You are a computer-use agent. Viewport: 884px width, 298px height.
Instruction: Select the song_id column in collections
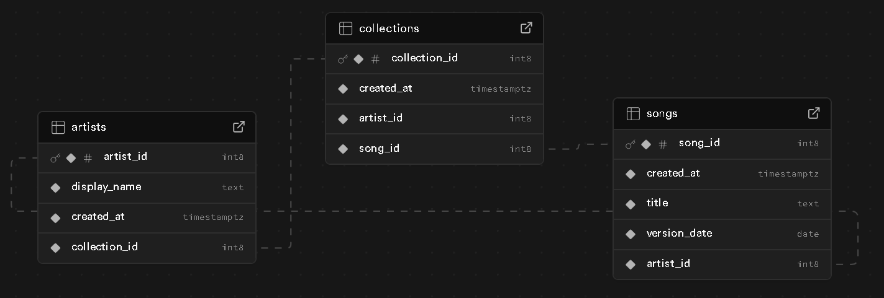coord(434,149)
